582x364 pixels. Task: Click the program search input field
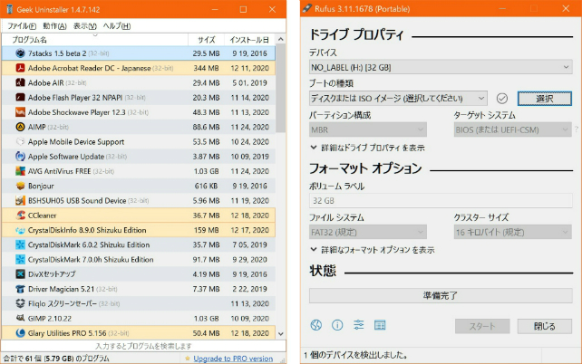coord(143,346)
